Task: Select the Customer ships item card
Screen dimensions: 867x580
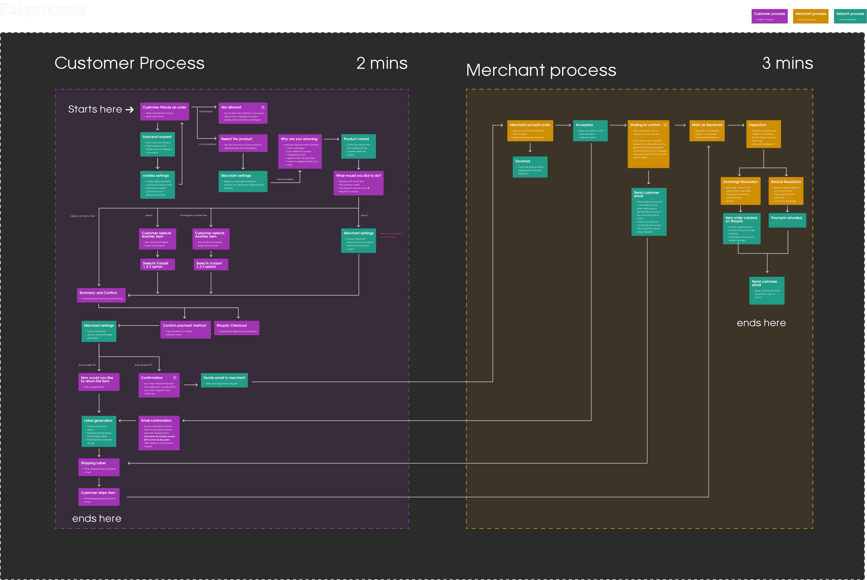Action: (x=99, y=497)
